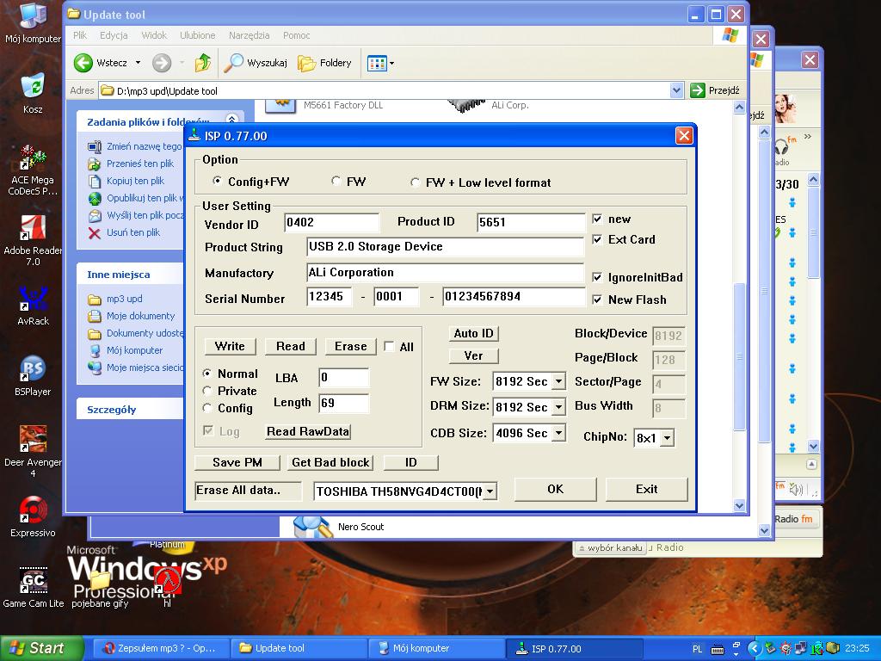Open the Kosz recycle bin desktop icon
881x661 pixels.
click(33, 86)
